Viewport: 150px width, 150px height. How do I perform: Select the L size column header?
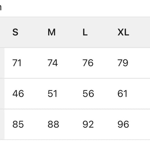[x=85, y=32]
